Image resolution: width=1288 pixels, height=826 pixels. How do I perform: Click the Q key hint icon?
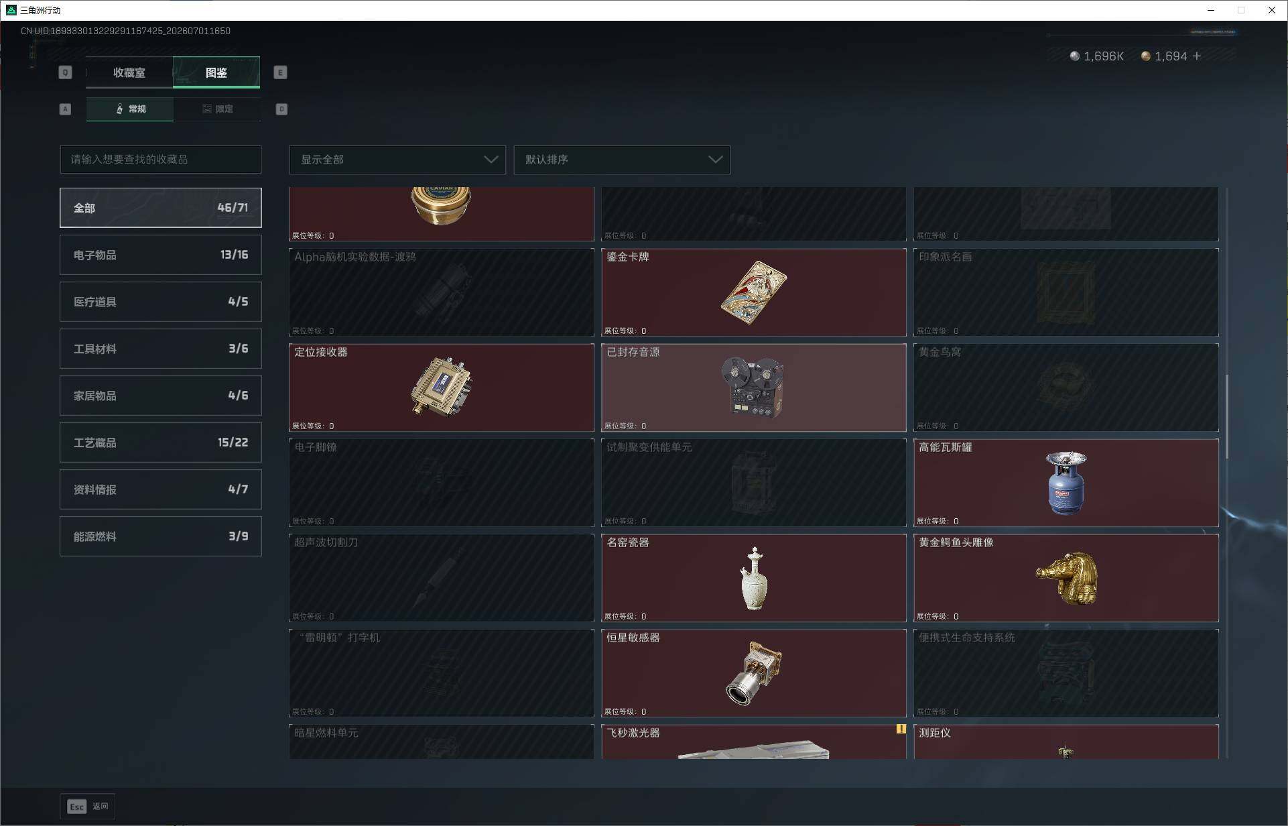65,72
